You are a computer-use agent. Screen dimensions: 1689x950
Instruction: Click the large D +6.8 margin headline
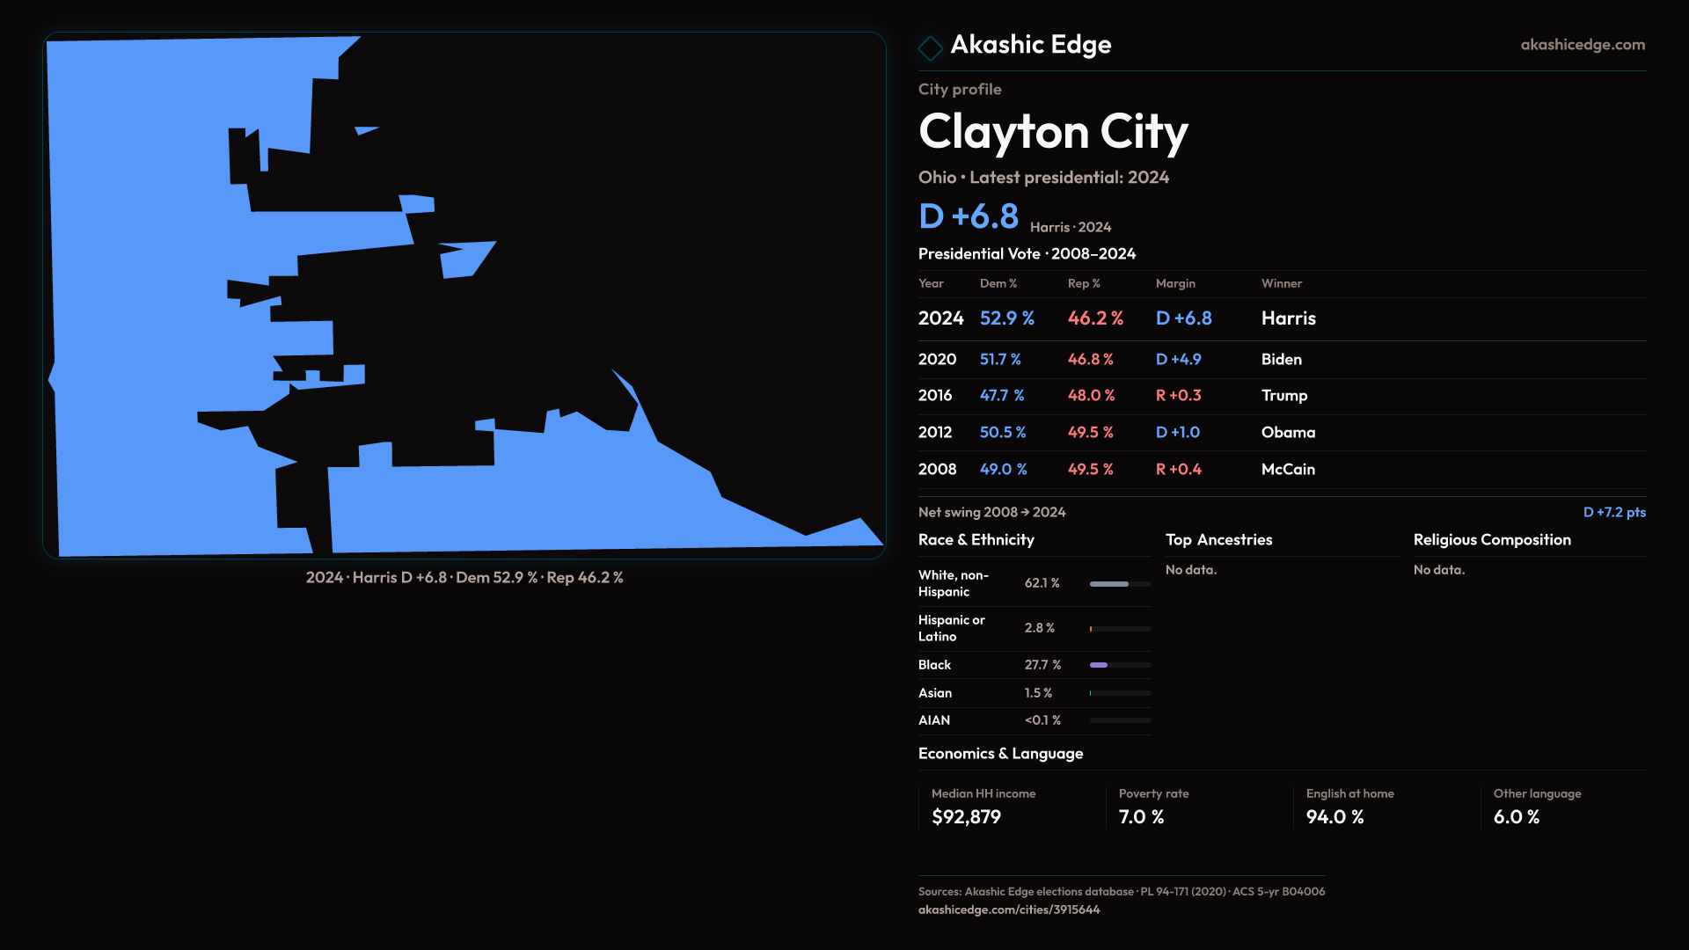968,216
